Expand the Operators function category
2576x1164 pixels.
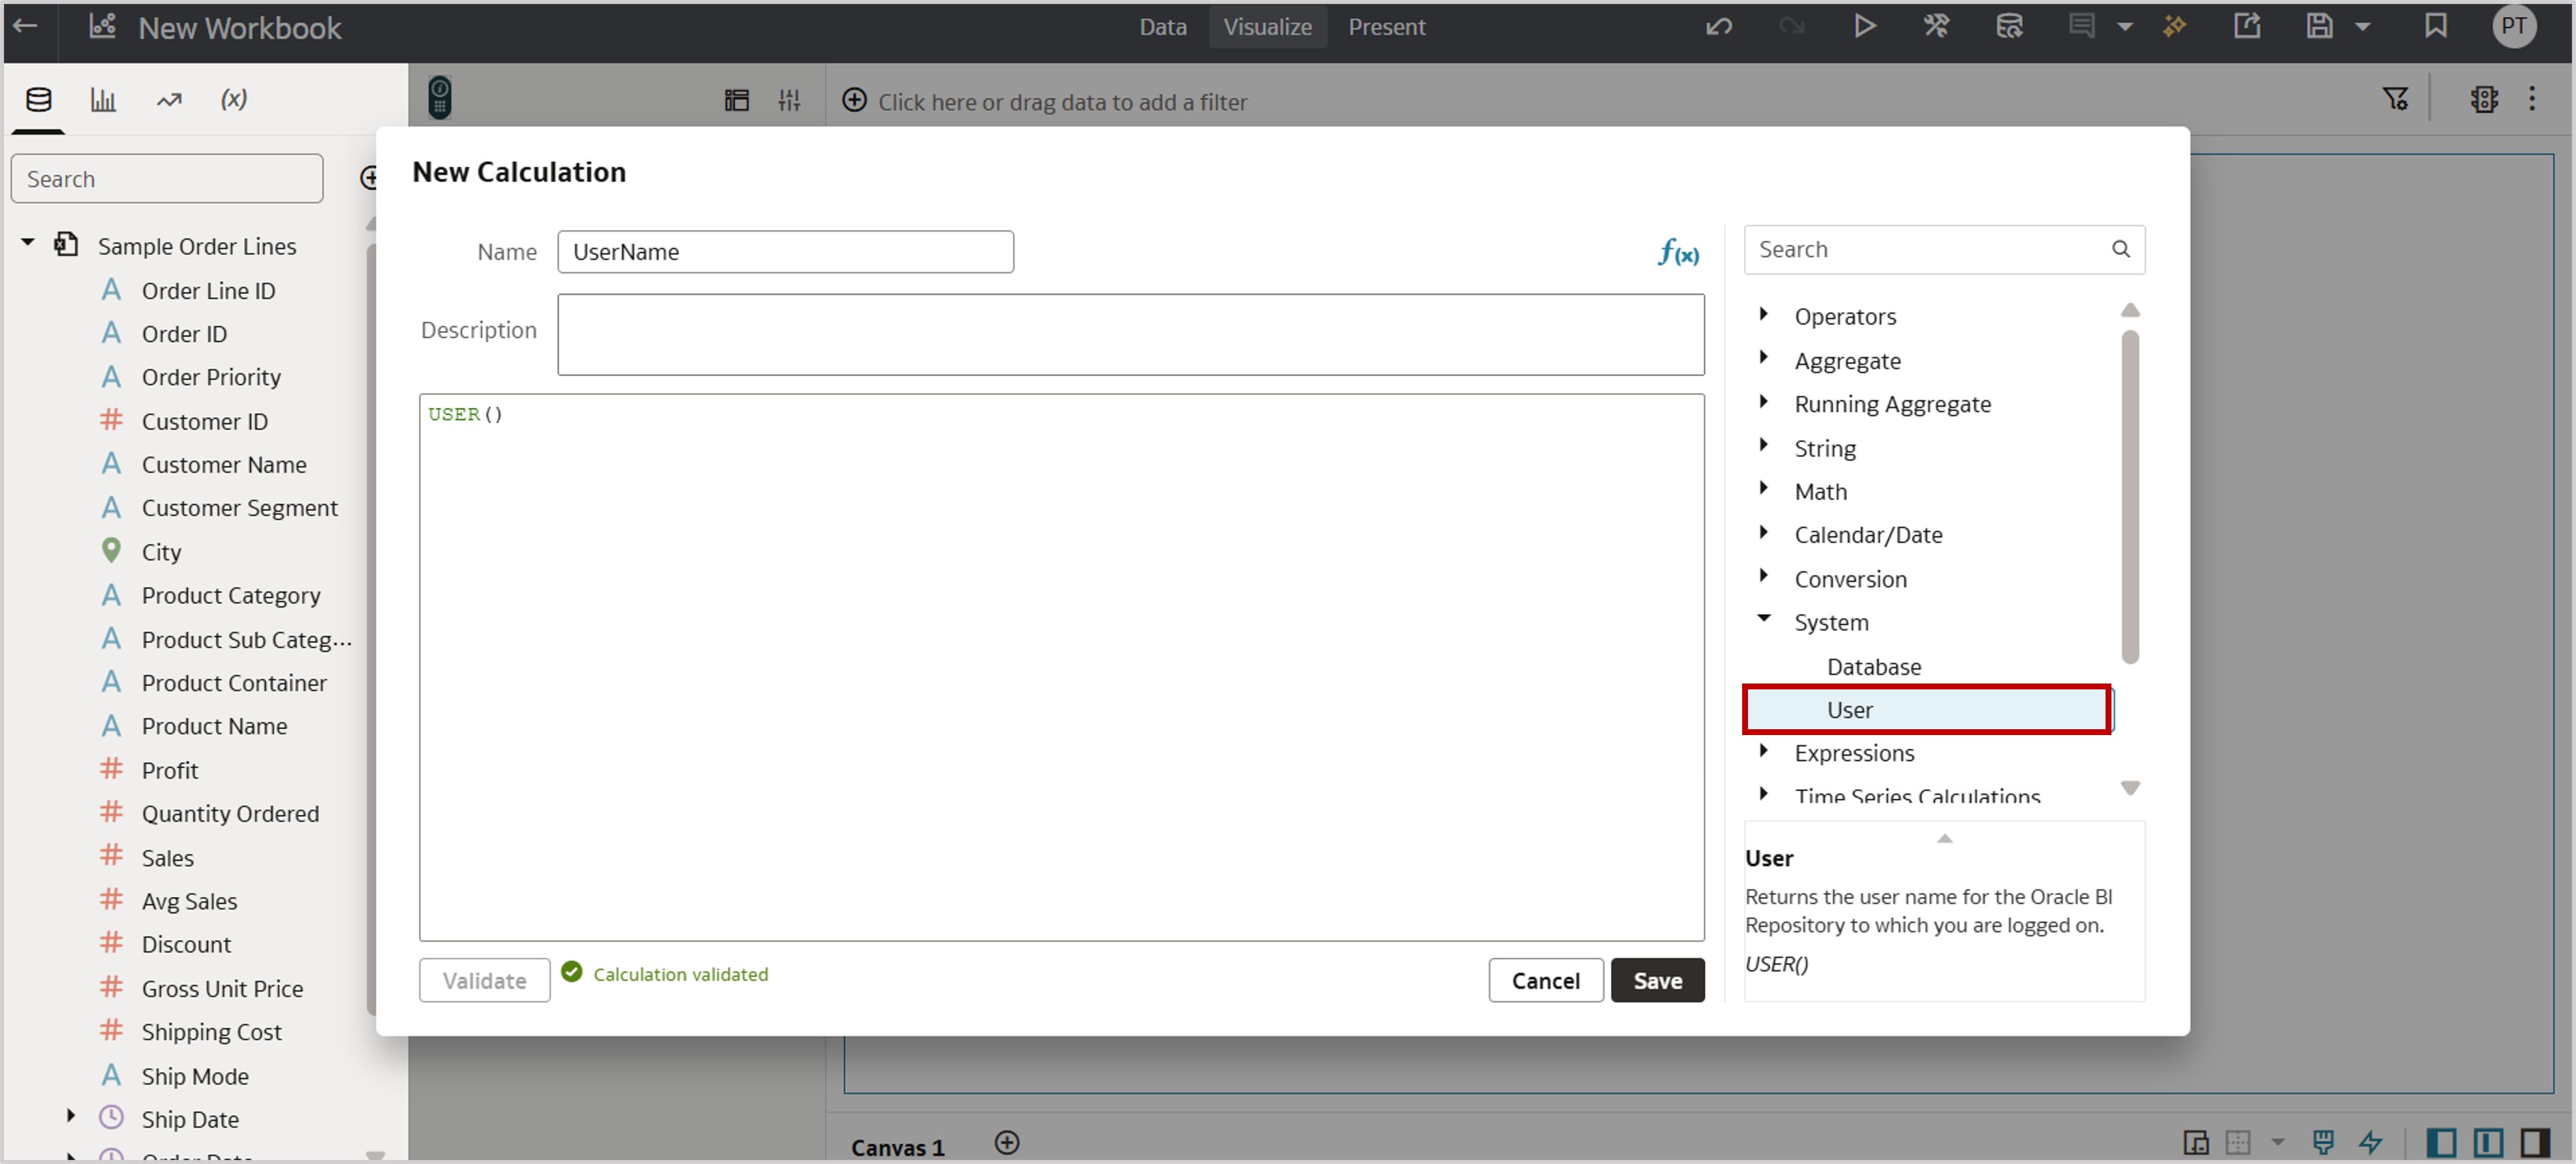[x=1765, y=315]
